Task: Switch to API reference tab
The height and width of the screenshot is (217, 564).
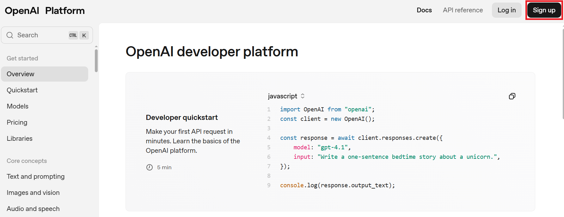Action: (463, 10)
